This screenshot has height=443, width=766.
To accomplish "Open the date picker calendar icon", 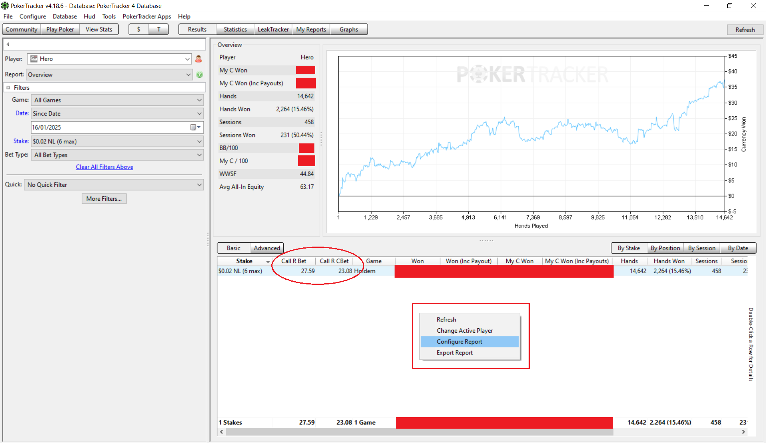I will point(195,127).
